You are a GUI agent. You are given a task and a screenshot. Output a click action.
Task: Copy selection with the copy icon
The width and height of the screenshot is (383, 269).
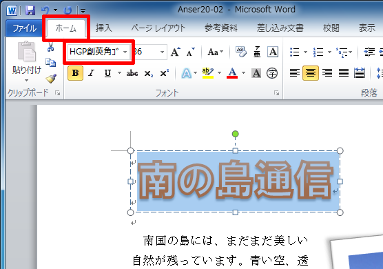click(50, 63)
